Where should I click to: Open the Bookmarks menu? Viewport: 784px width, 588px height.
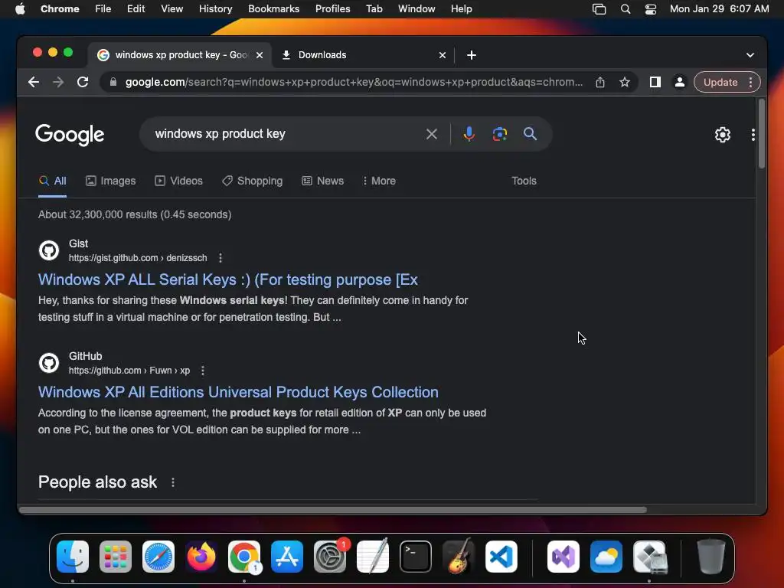(x=273, y=9)
